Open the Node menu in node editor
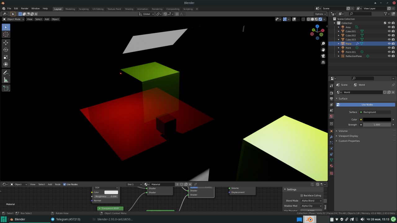 click(58, 184)
